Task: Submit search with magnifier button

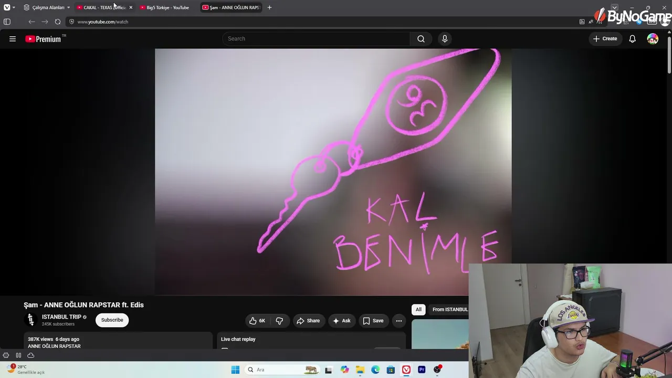Action: pos(421,39)
